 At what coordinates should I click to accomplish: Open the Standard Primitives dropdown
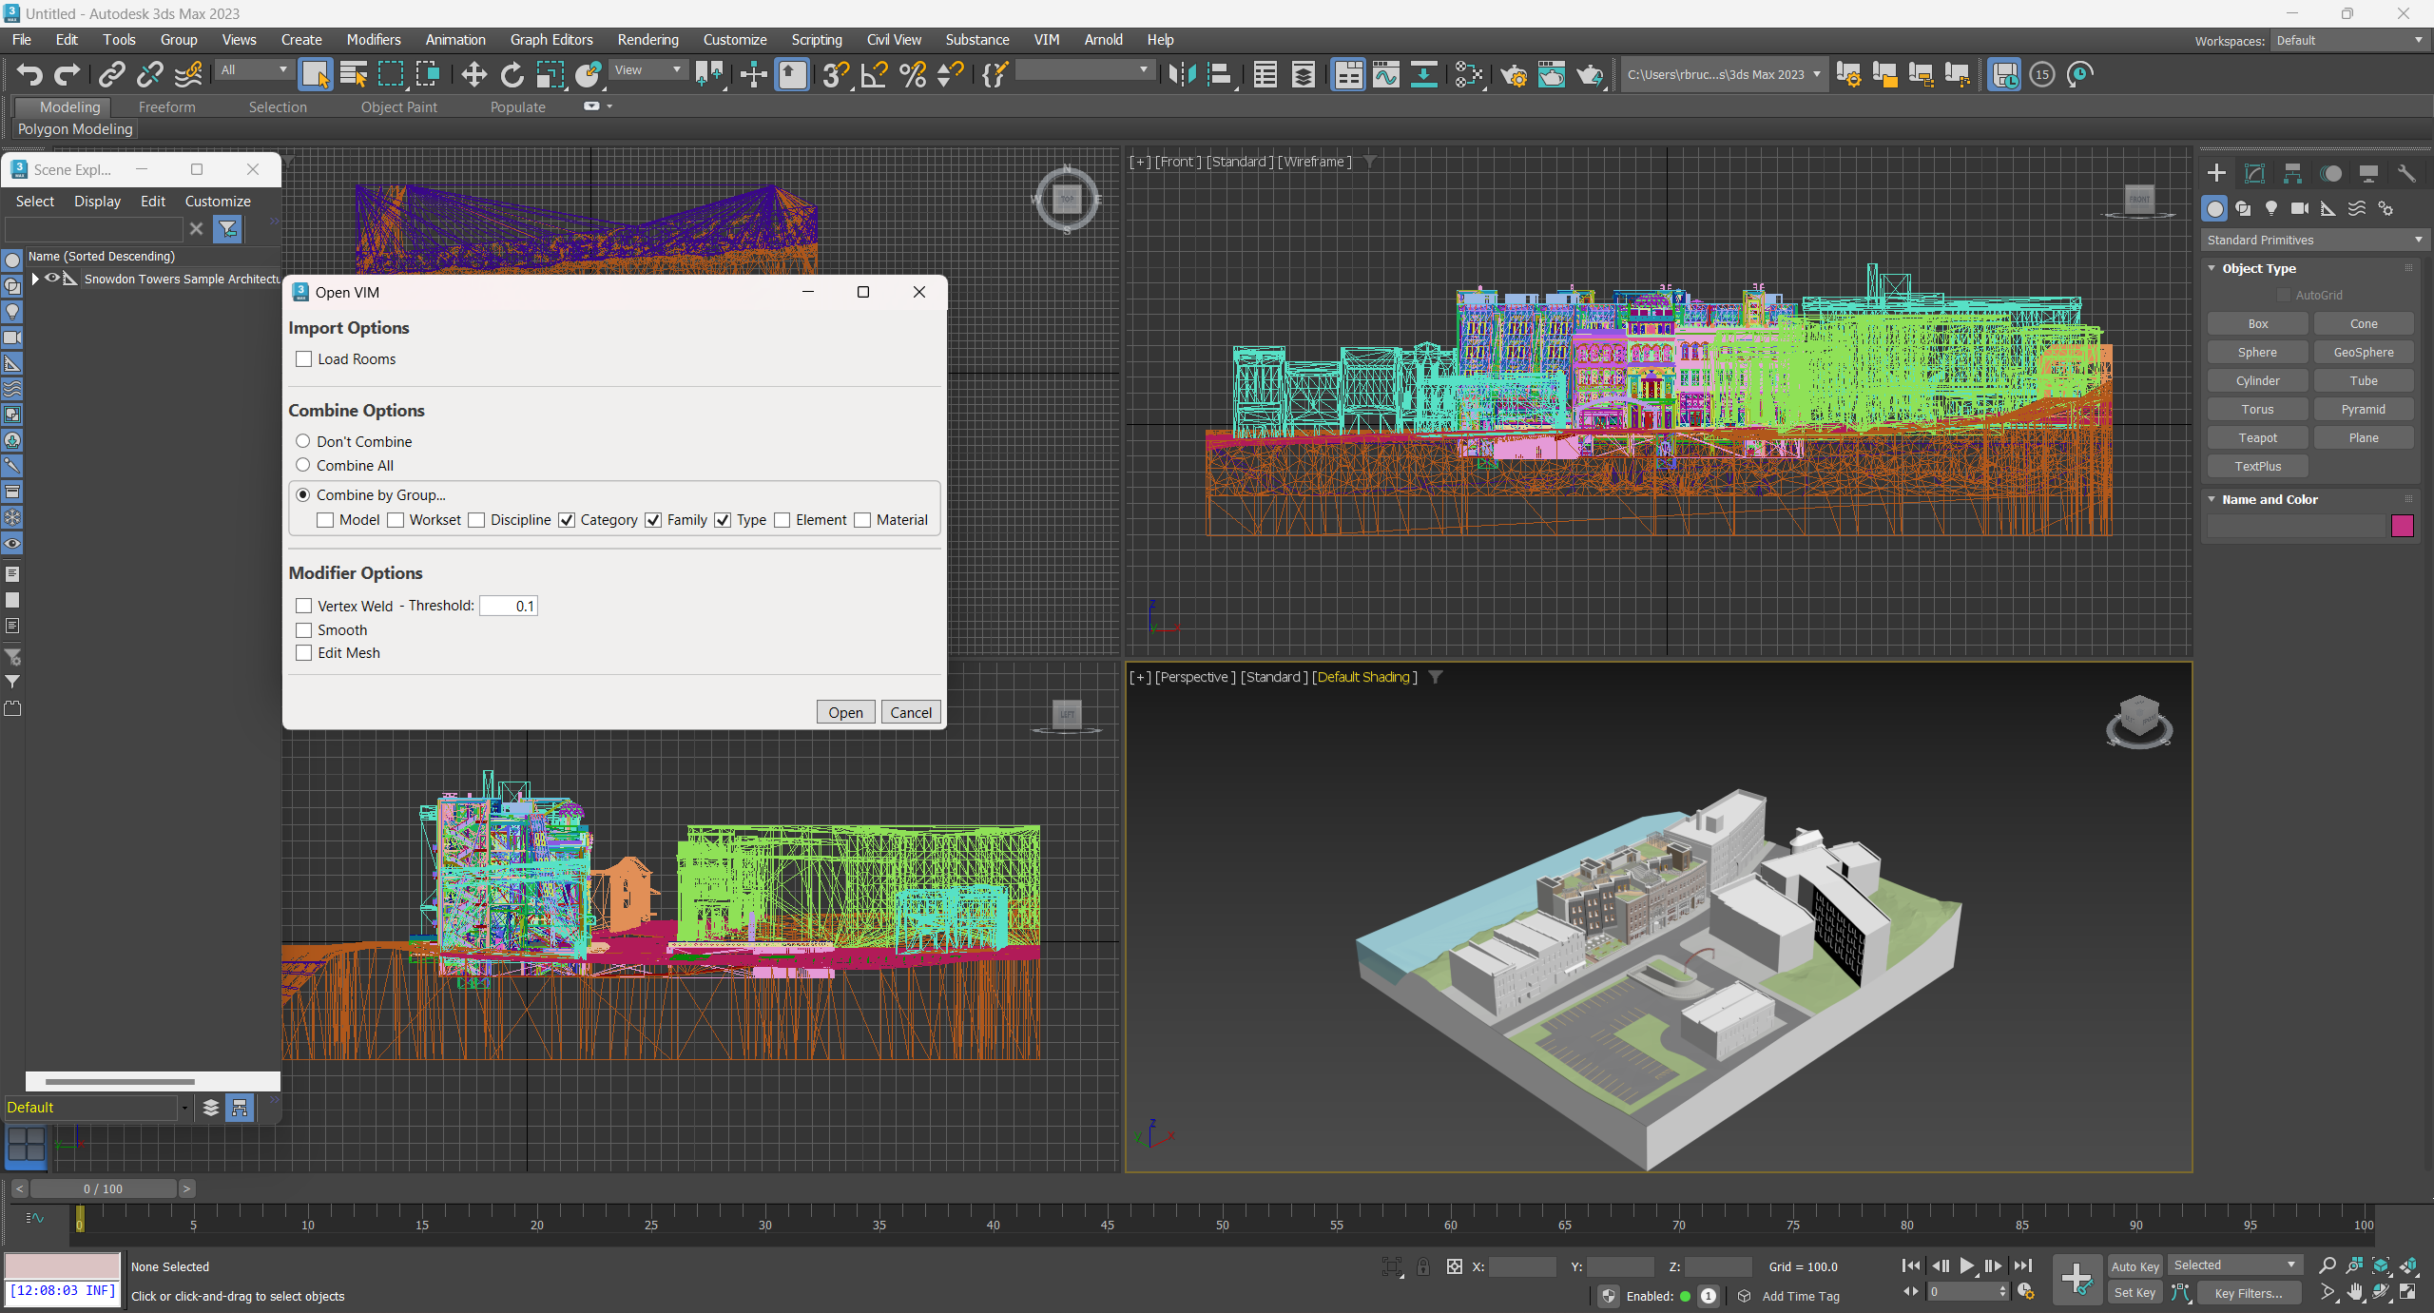[2314, 240]
